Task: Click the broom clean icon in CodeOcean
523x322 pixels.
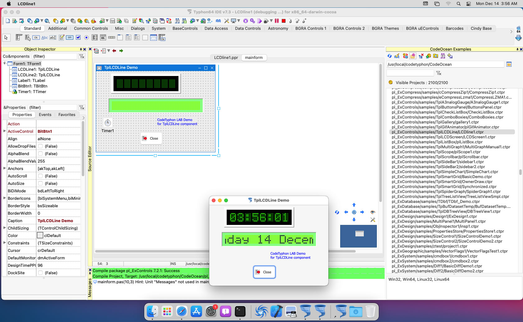Action: point(397,56)
